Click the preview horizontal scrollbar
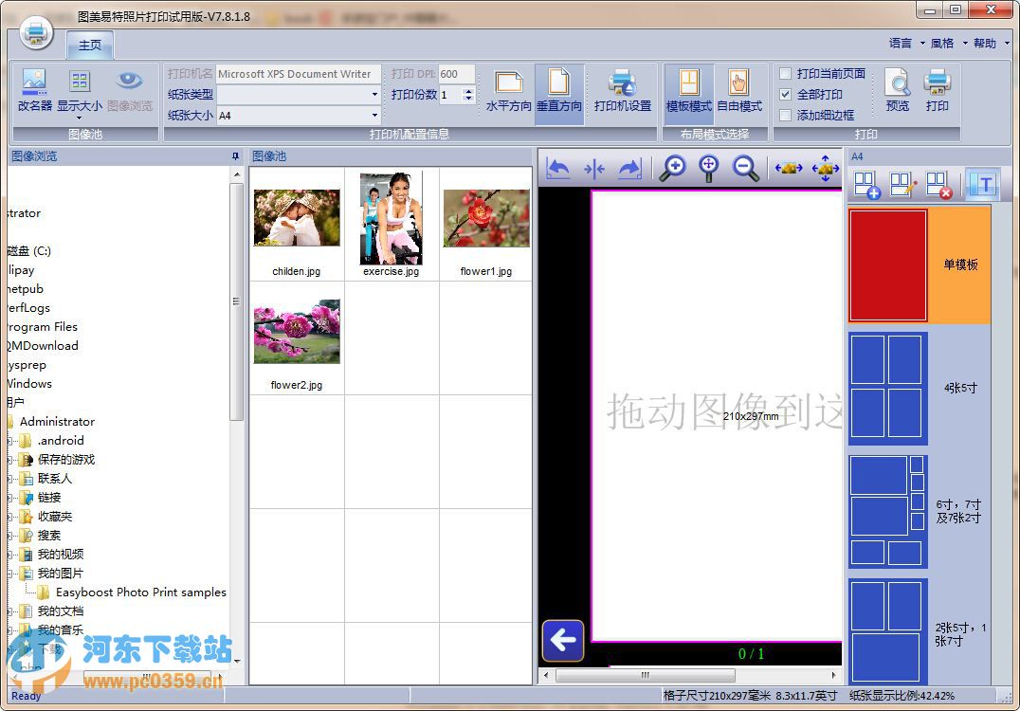The image size is (1020, 711). pos(645,675)
